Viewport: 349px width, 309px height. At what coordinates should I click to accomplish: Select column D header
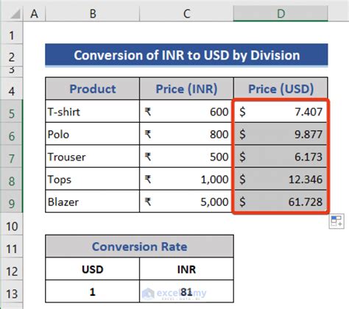pyautogui.click(x=281, y=13)
